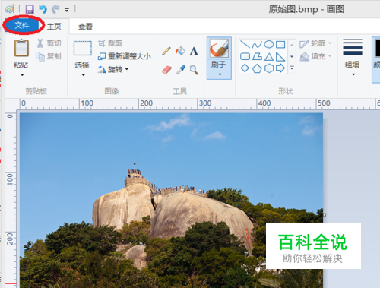
Task: Click 重新调整大小 (Resize) button
Action: coord(125,56)
